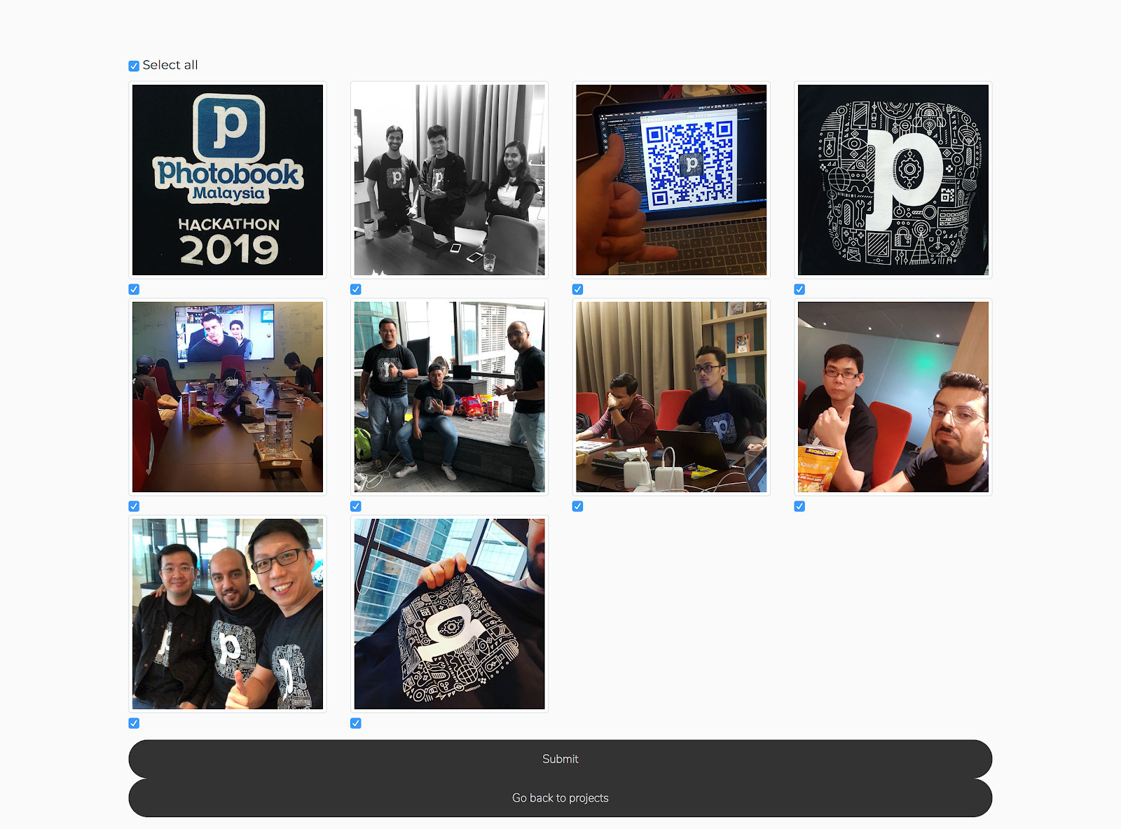Image resolution: width=1121 pixels, height=829 pixels.
Task: Uncheck the box under the p logo t-shirt design
Action: (x=799, y=289)
